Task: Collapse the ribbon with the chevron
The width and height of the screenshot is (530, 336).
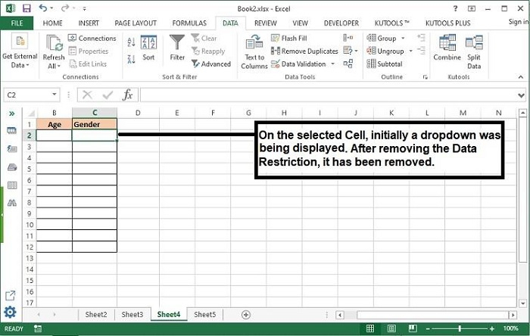Action: point(521,77)
